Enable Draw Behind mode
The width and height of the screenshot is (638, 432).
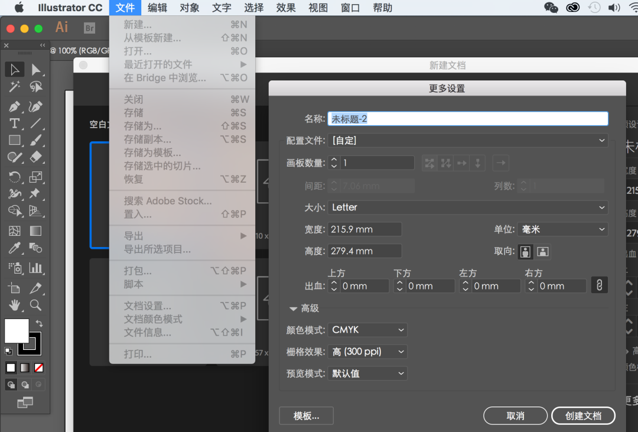point(25,384)
